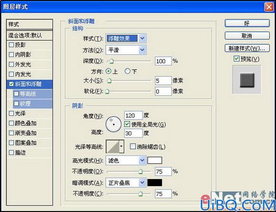
Task: Click the angle dial circle control
Action: tap(114, 124)
